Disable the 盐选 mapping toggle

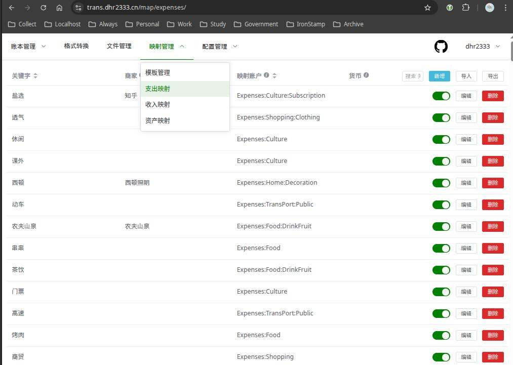[x=441, y=96]
